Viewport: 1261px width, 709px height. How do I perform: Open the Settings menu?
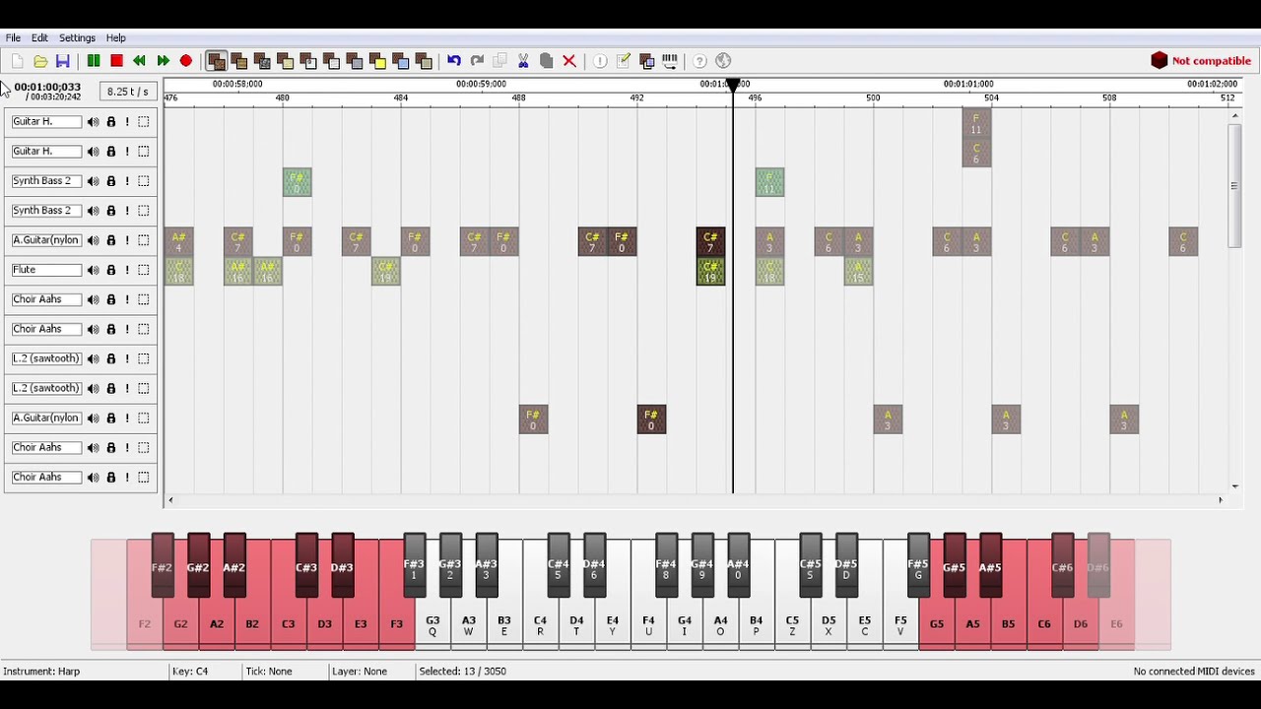coord(77,38)
